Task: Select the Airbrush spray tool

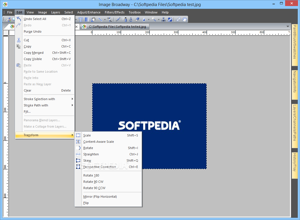Action: pyautogui.click(x=125, y=19)
